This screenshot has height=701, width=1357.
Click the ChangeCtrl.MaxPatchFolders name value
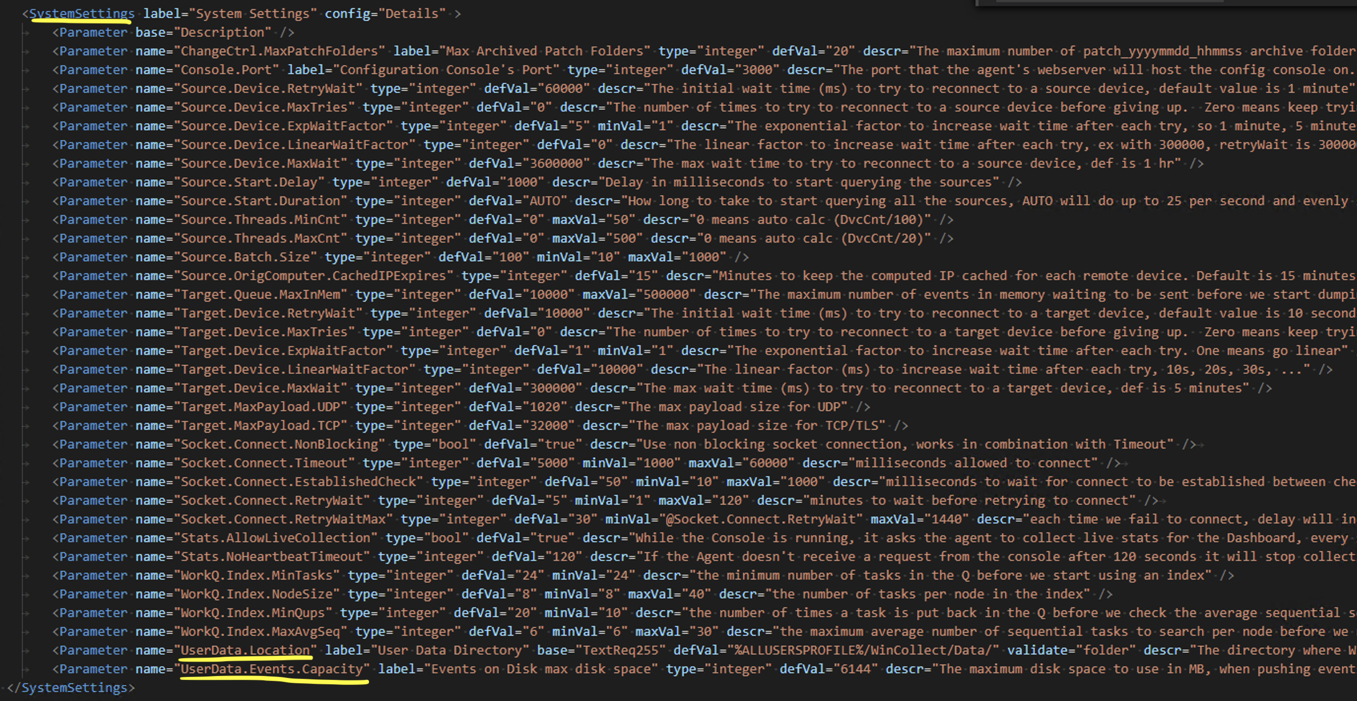[279, 51]
